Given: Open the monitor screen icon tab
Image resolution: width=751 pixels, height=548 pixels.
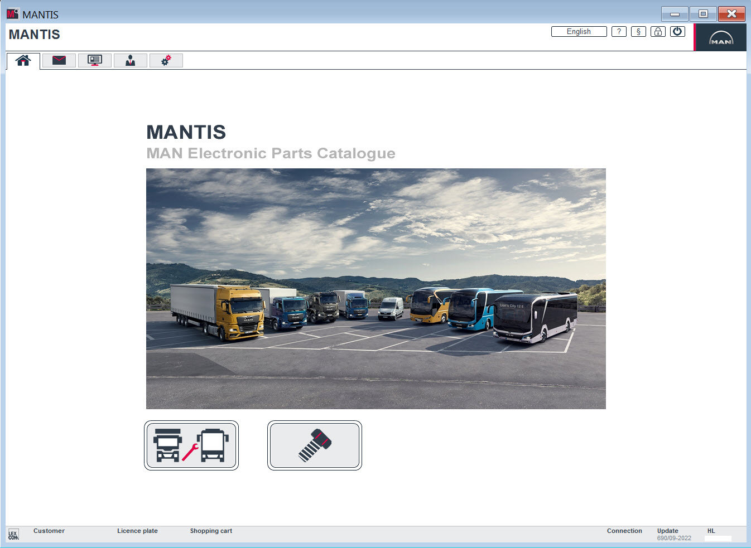Looking at the screenshot, I should 94,60.
